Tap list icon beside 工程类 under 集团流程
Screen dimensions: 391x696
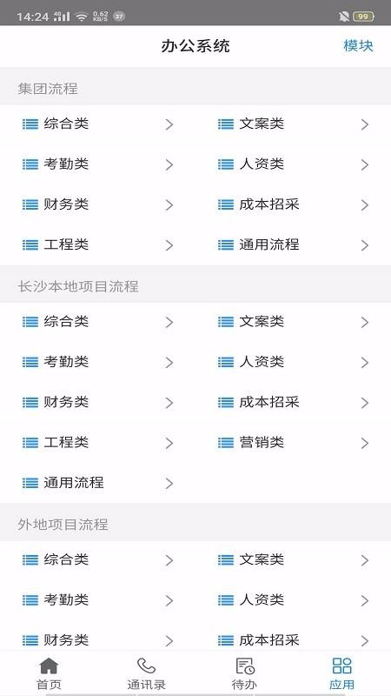[x=30, y=244]
